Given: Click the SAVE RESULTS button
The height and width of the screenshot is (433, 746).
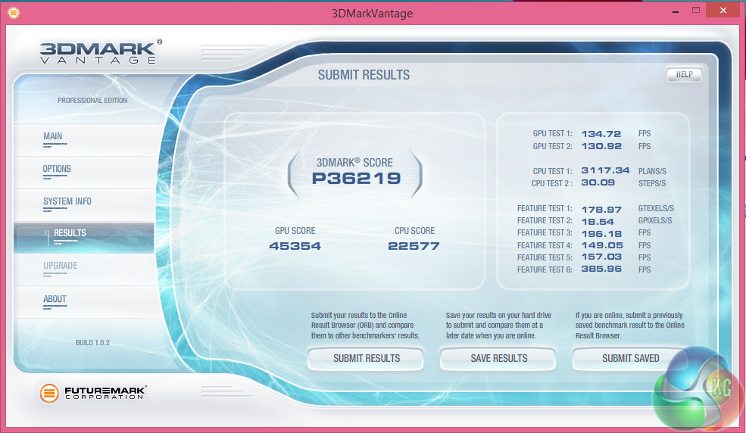Looking at the screenshot, I should click(498, 359).
